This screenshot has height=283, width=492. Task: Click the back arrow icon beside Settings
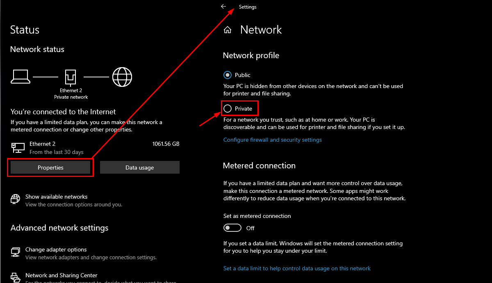(223, 7)
